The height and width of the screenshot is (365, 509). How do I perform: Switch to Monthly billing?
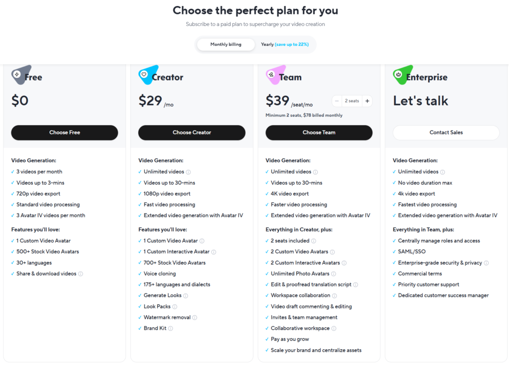tap(226, 44)
